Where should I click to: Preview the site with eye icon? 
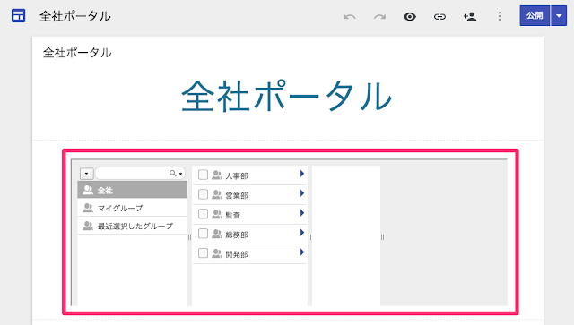coord(410,16)
